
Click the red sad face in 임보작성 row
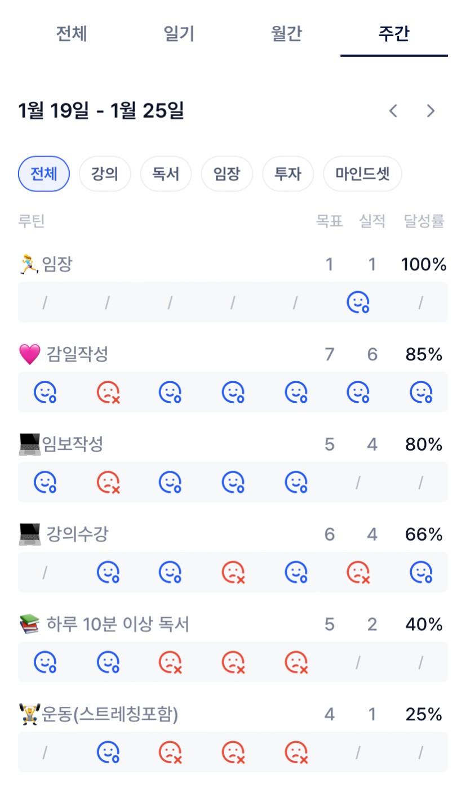[x=108, y=482]
